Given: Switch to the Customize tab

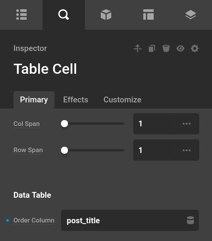Looking at the screenshot, I should point(122,100).
